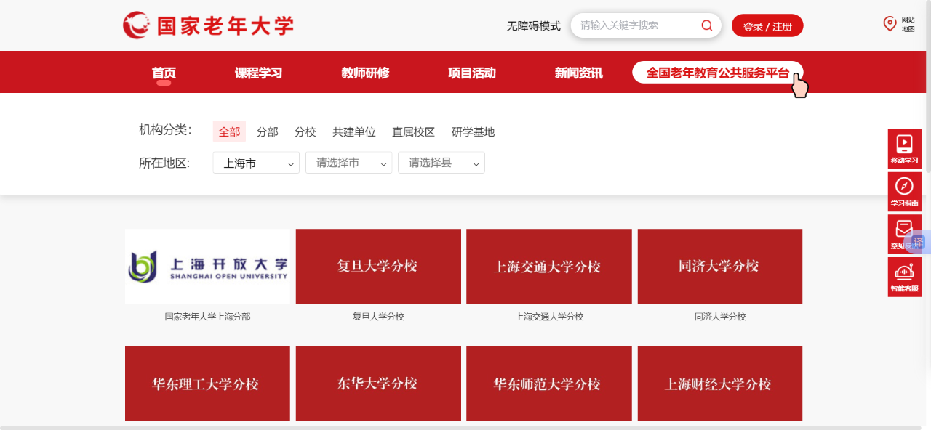Screen dimensions: 931x430
Task: Open the 同济大学分校 red card
Action: [x=720, y=267]
